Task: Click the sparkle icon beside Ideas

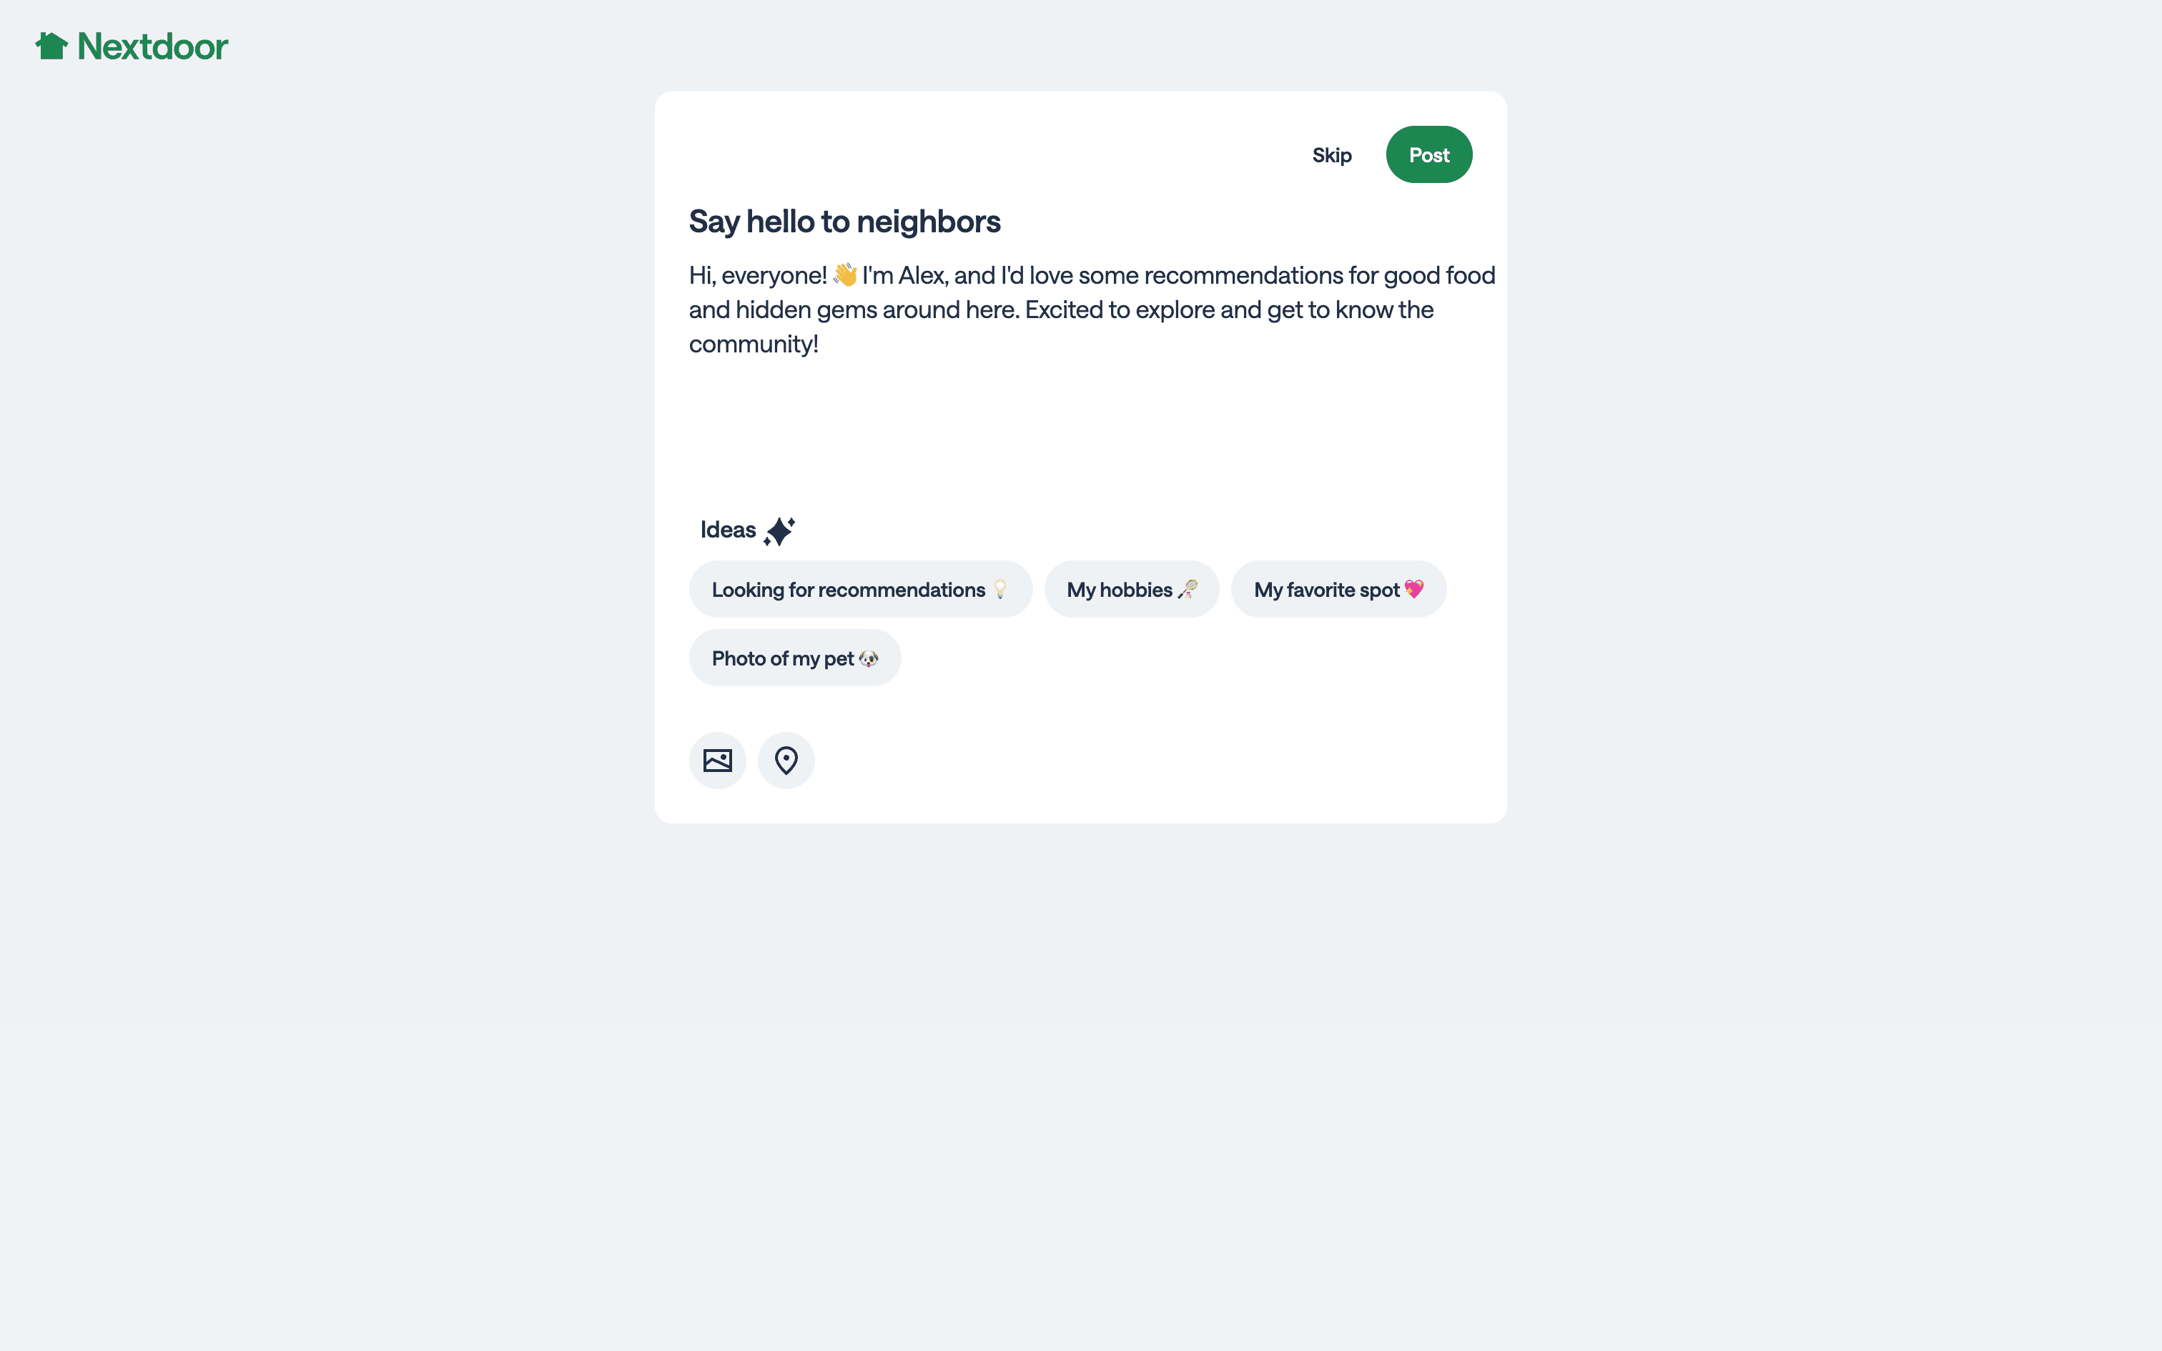Action: pos(779,530)
